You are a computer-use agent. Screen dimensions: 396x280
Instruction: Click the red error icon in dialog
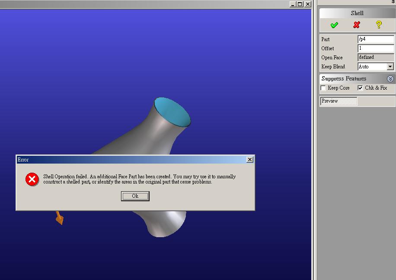(x=32, y=180)
